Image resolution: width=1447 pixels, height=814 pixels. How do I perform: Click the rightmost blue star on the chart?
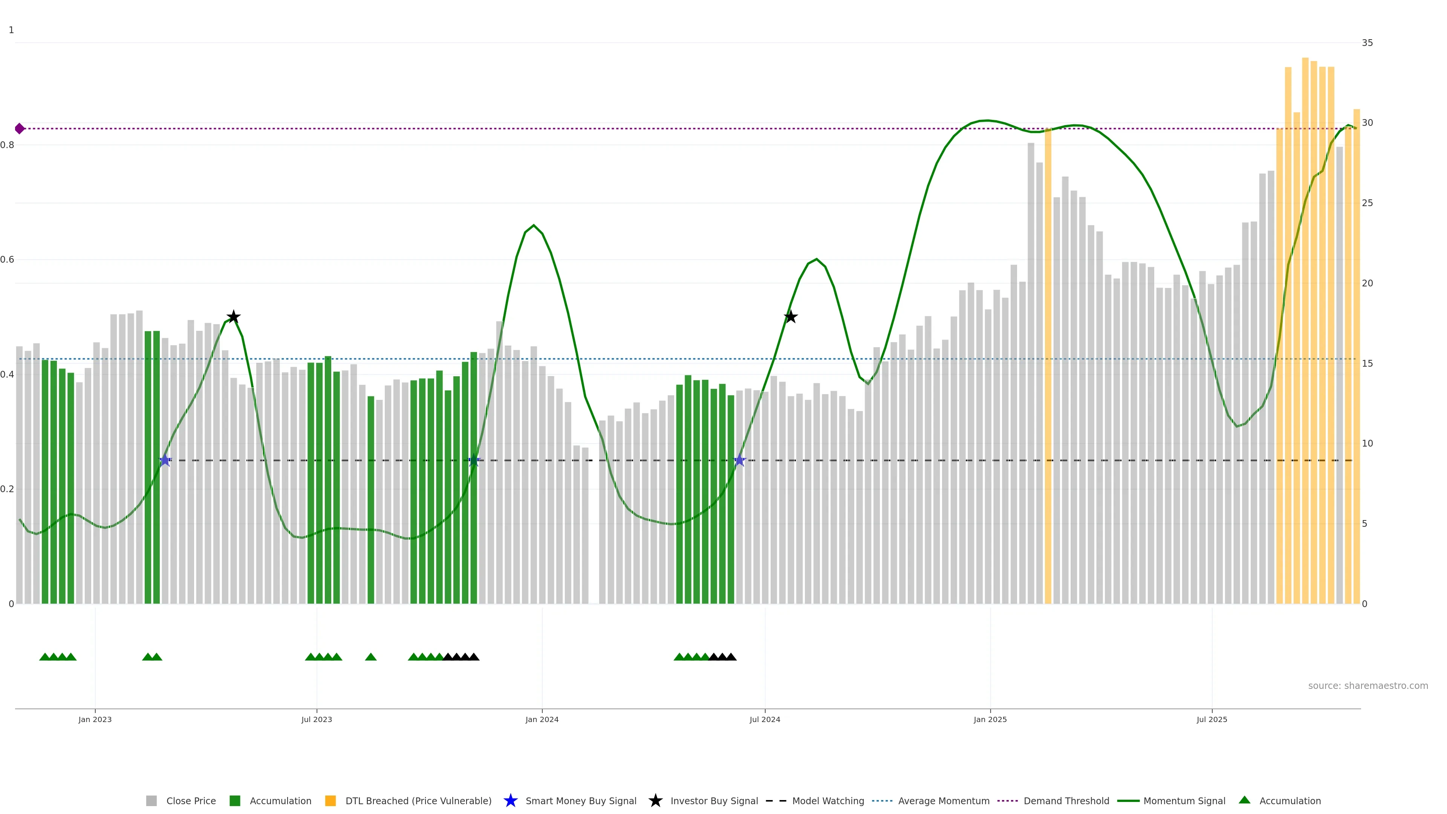[x=739, y=461]
